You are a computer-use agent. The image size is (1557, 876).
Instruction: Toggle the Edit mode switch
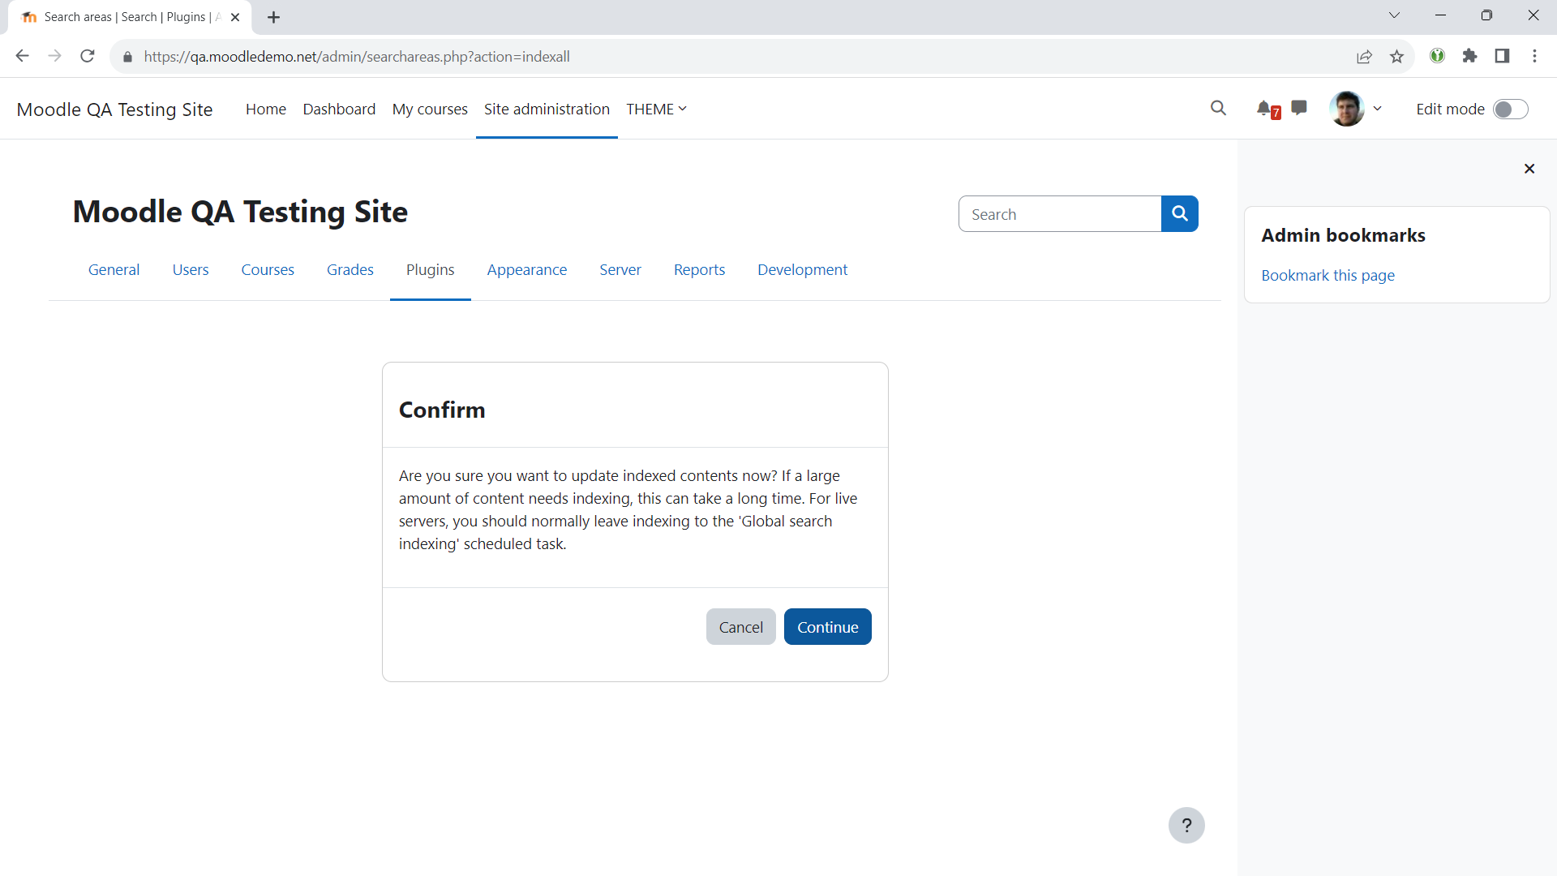tap(1510, 109)
